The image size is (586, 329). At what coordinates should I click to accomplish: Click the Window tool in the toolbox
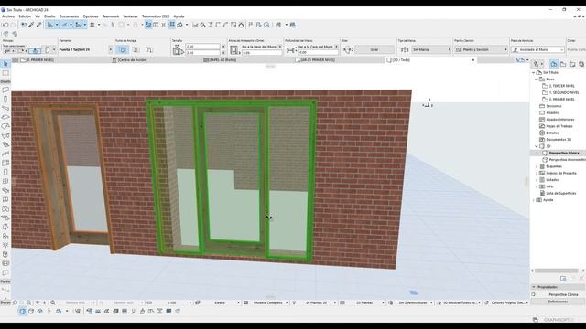pos(5,181)
